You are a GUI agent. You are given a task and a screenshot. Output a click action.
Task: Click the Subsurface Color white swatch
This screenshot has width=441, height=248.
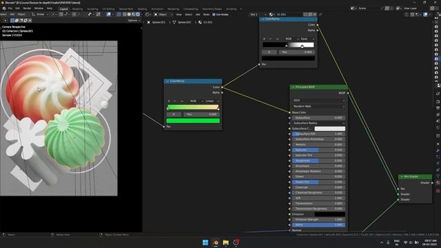[x=329, y=129]
